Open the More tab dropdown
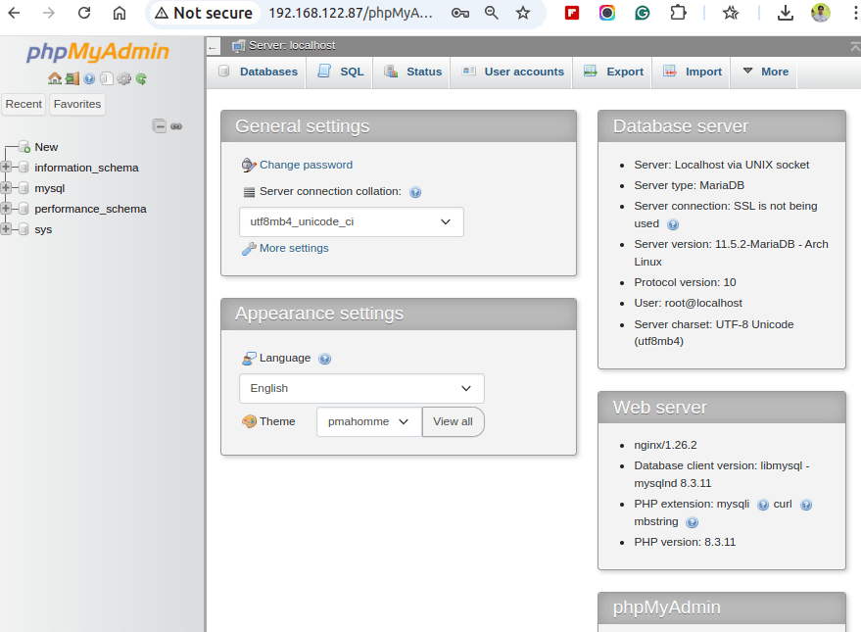This screenshot has height=632, width=861. pyautogui.click(x=765, y=72)
